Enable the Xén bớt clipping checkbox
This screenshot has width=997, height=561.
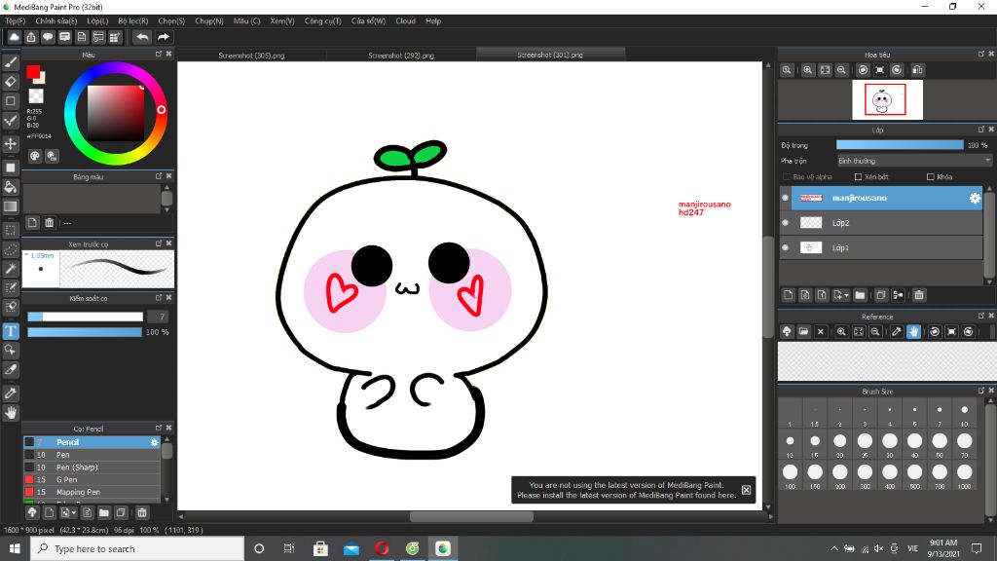point(858,177)
